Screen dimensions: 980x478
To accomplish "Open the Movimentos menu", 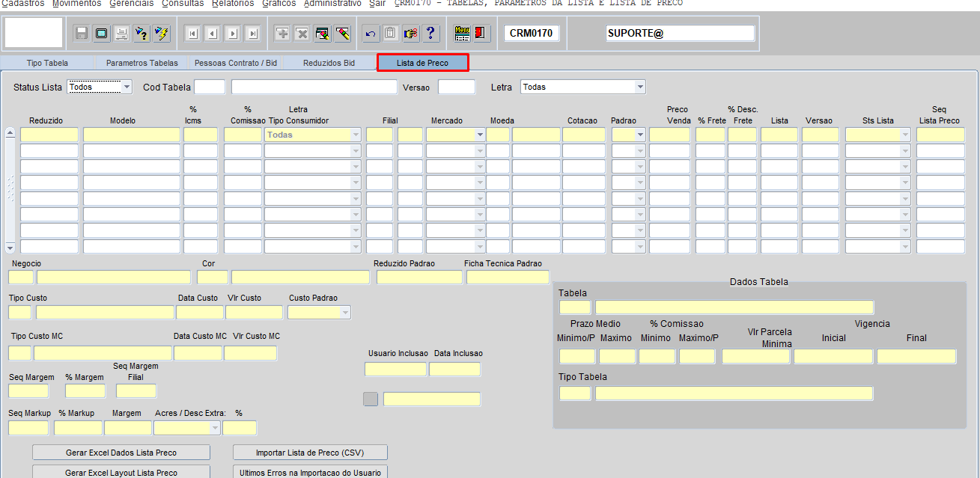I will [x=77, y=4].
